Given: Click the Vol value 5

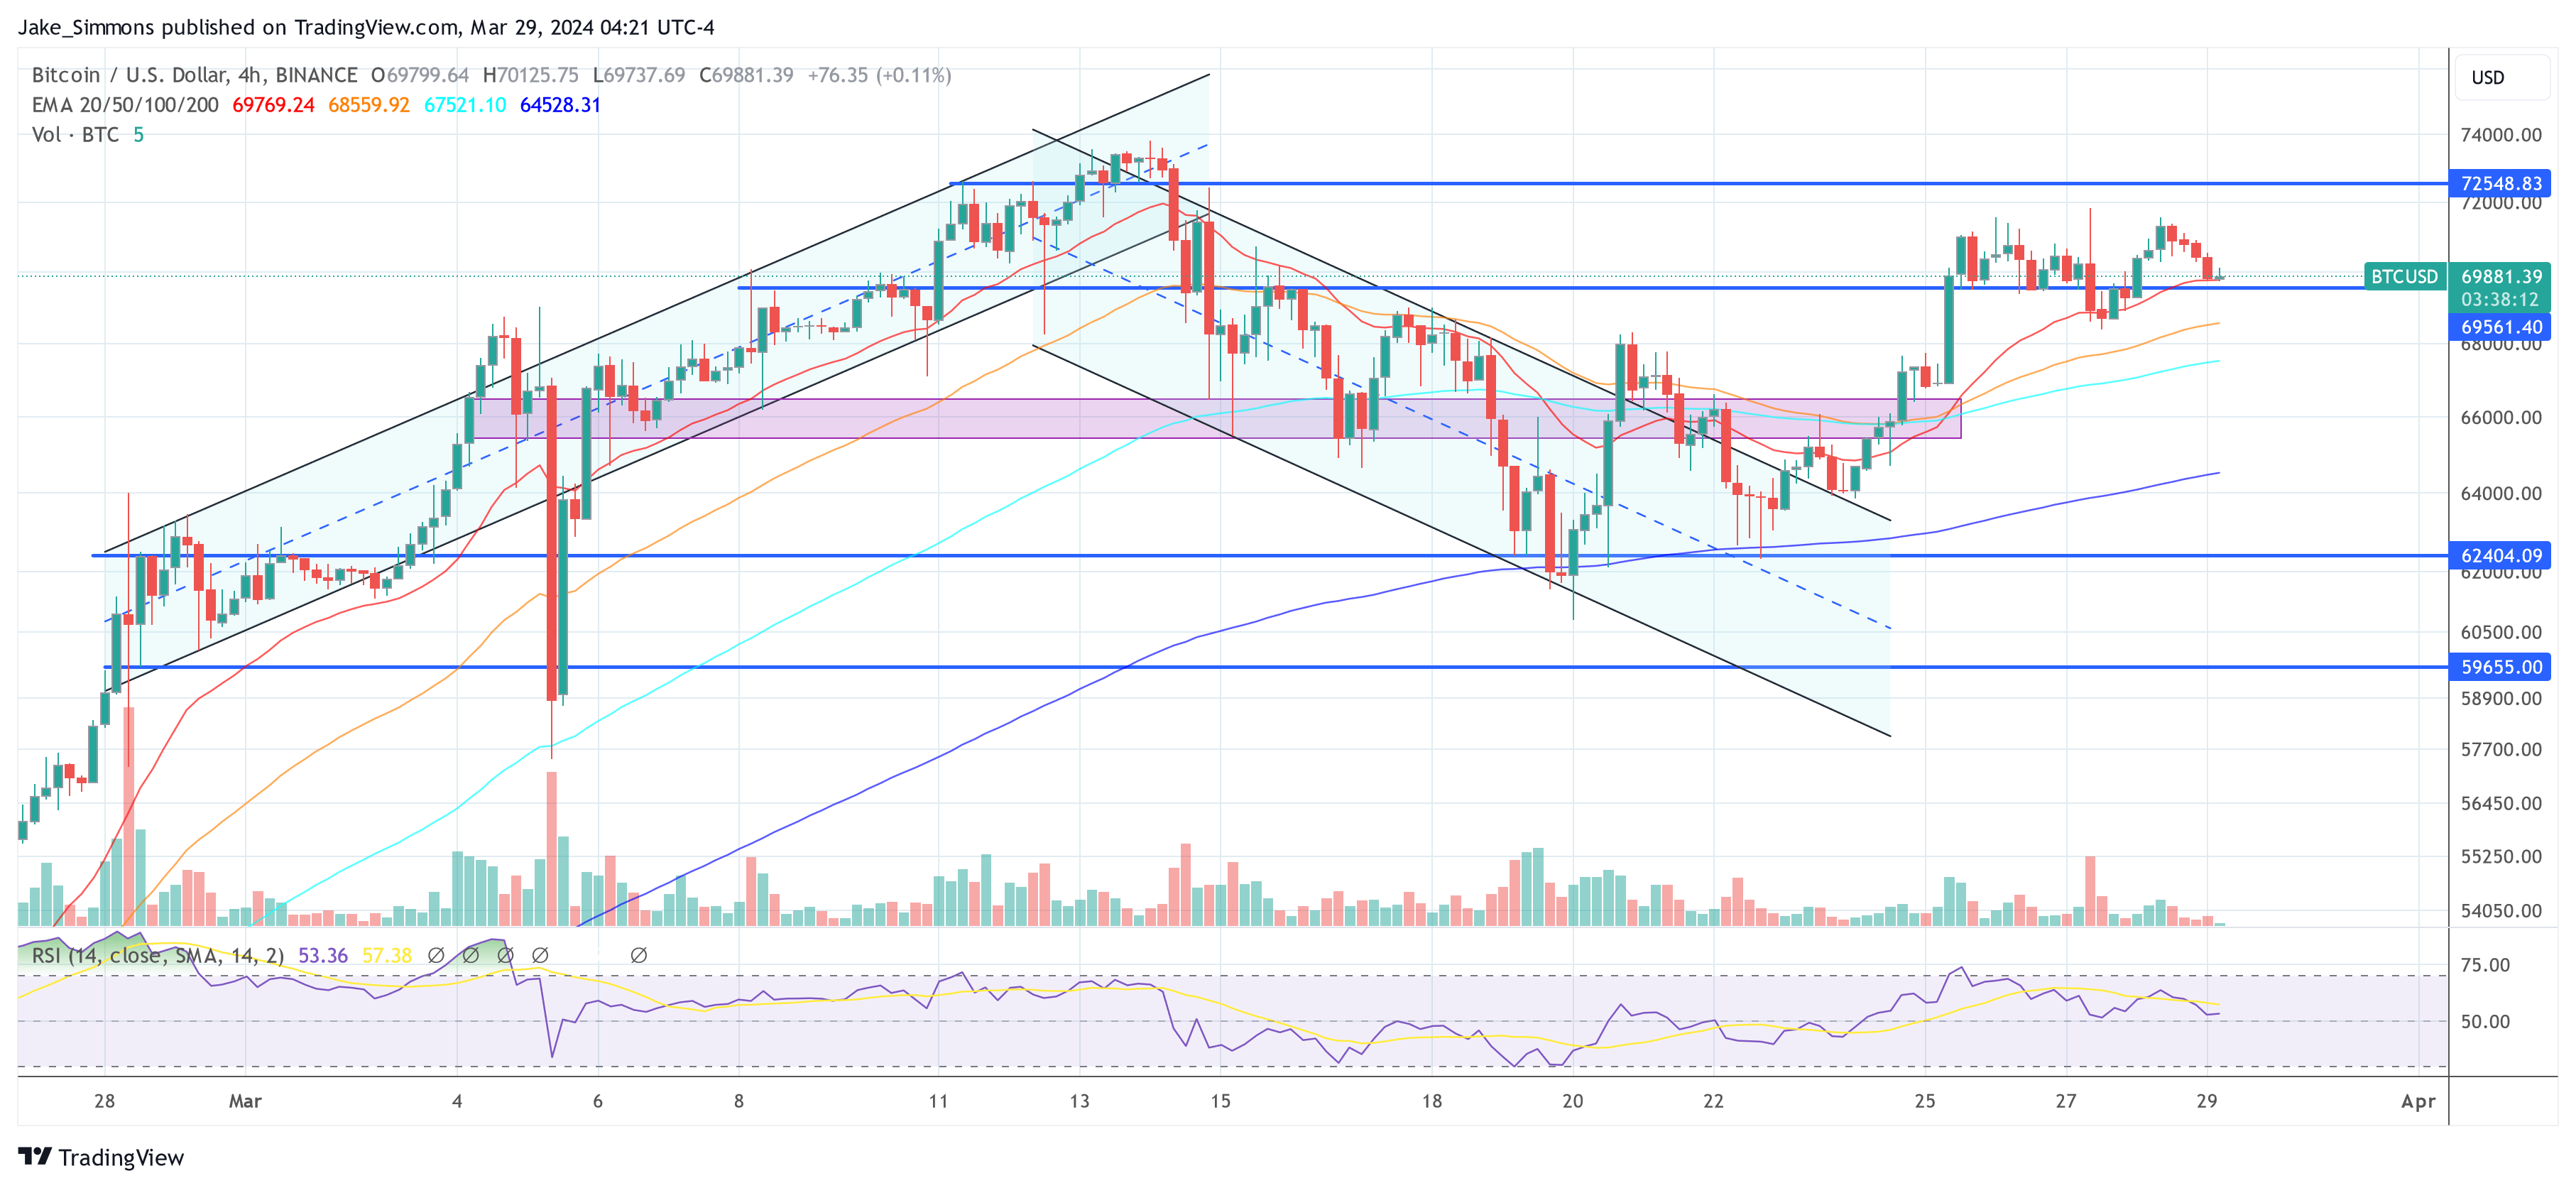Looking at the screenshot, I should [139, 135].
